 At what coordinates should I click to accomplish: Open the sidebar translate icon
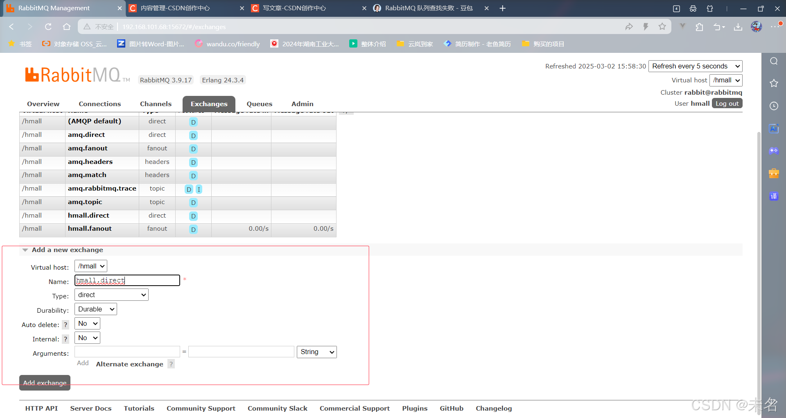point(774,196)
